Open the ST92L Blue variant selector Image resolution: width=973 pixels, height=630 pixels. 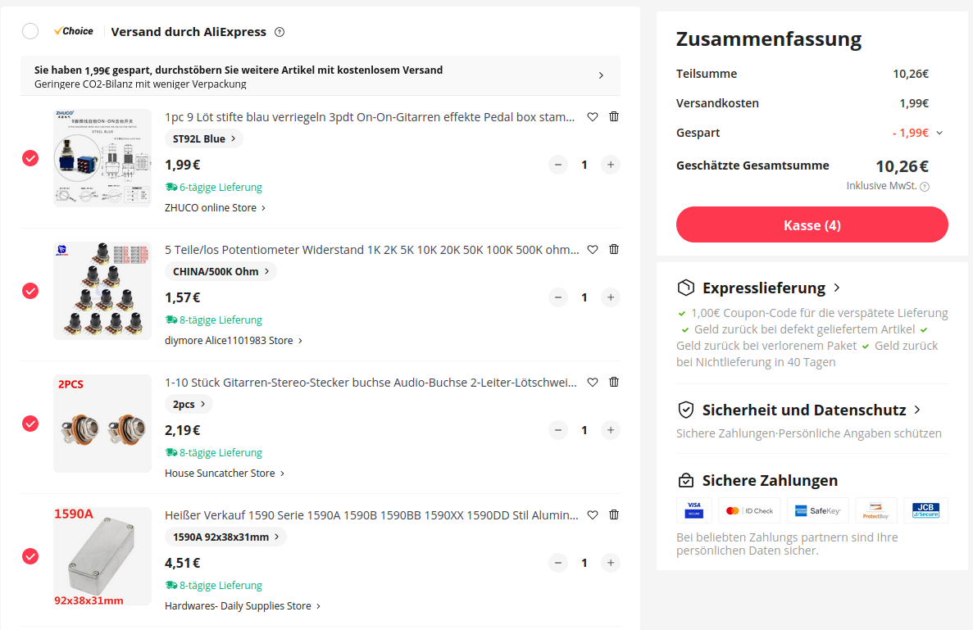204,138
